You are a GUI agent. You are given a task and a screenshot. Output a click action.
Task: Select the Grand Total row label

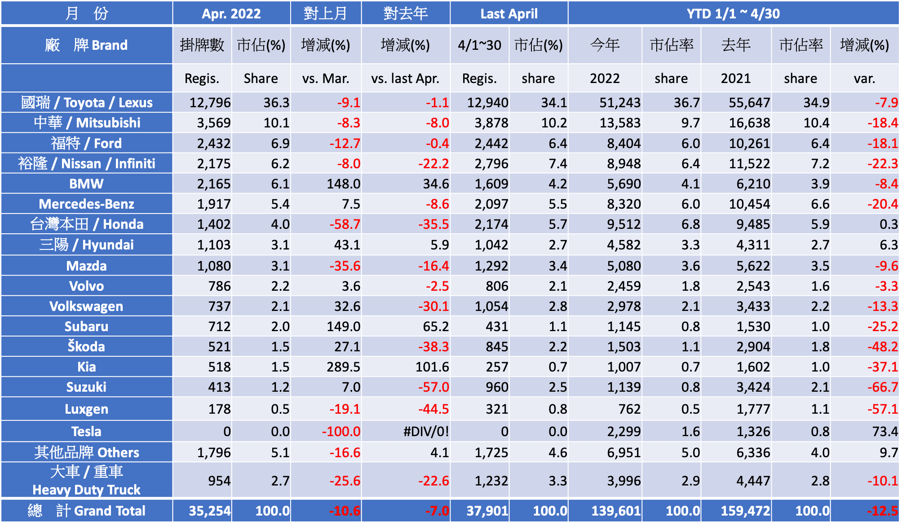point(87,511)
